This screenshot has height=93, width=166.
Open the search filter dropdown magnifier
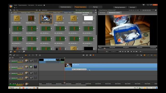[x=77, y=10]
